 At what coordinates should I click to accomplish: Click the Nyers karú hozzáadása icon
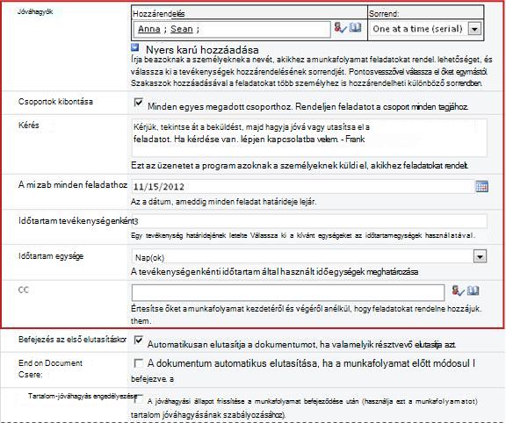135,48
